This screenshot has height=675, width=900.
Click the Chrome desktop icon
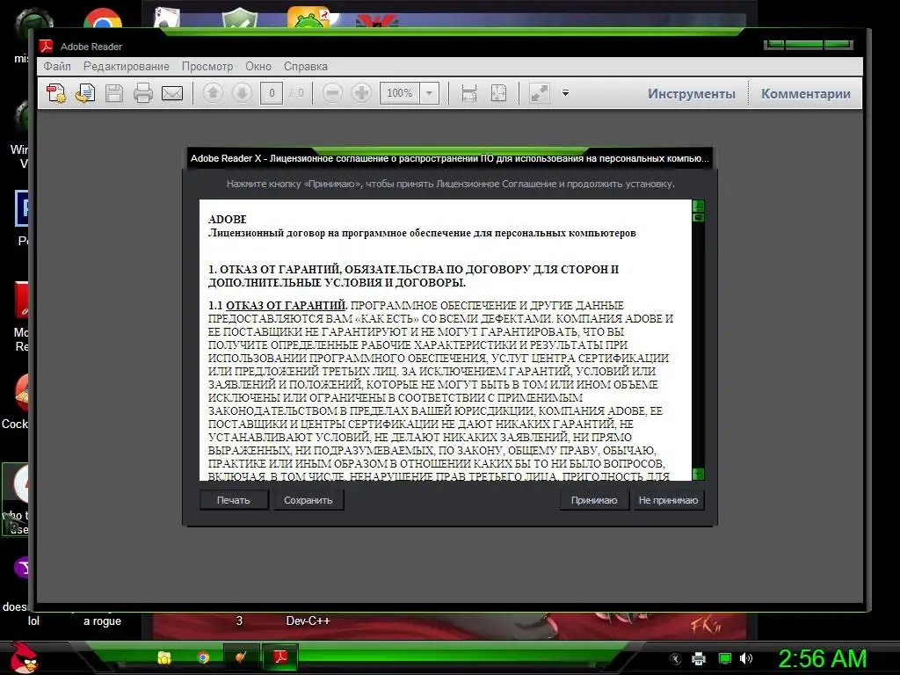[102, 19]
